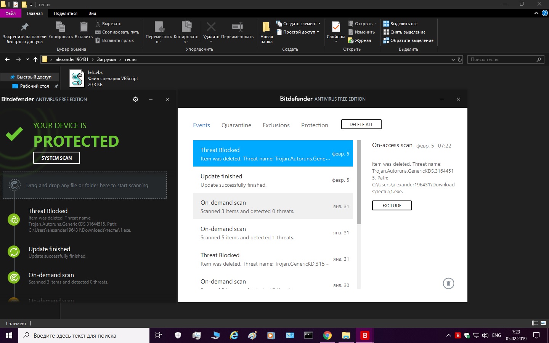Click the On-demand scan target icon

click(x=14, y=277)
